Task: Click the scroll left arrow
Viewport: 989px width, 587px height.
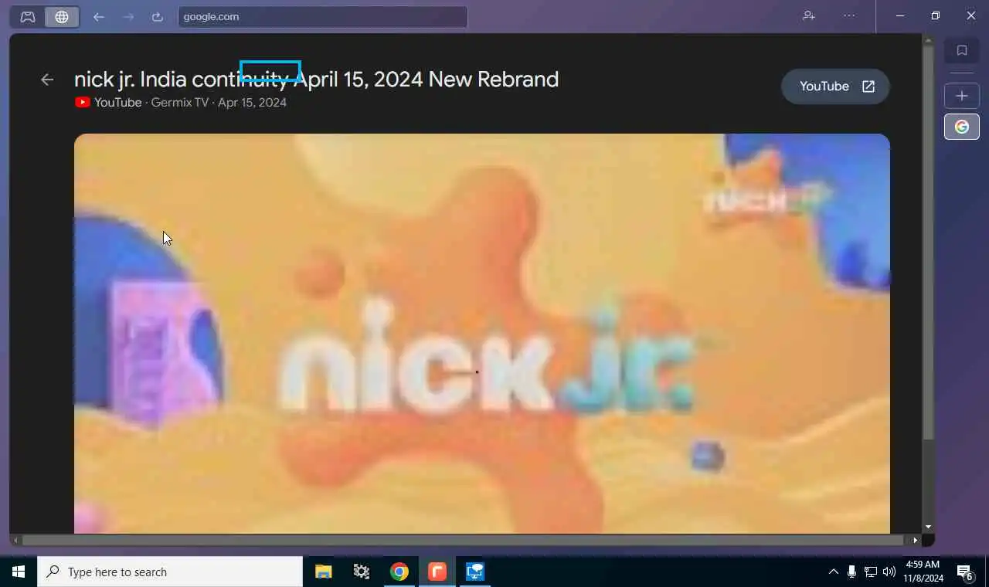Action: point(15,540)
